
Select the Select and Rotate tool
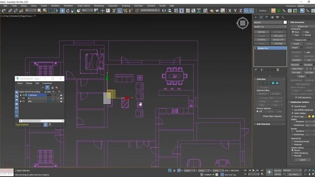click(68, 11)
